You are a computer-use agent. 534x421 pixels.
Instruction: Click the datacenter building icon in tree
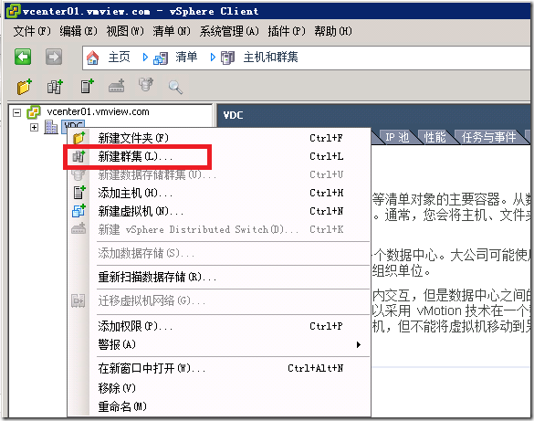pyautogui.click(x=51, y=127)
